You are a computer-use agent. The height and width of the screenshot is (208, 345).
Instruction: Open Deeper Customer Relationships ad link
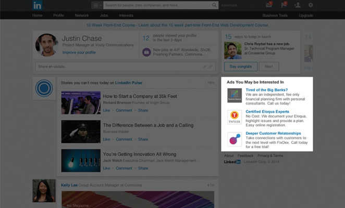273,133
